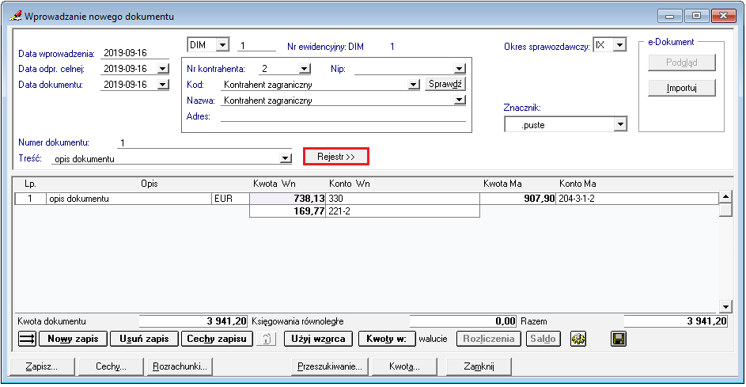Click the Konto Wn cell 221-2
The image size is (746, 387).
pyautogui.click(x=403, y=211)
